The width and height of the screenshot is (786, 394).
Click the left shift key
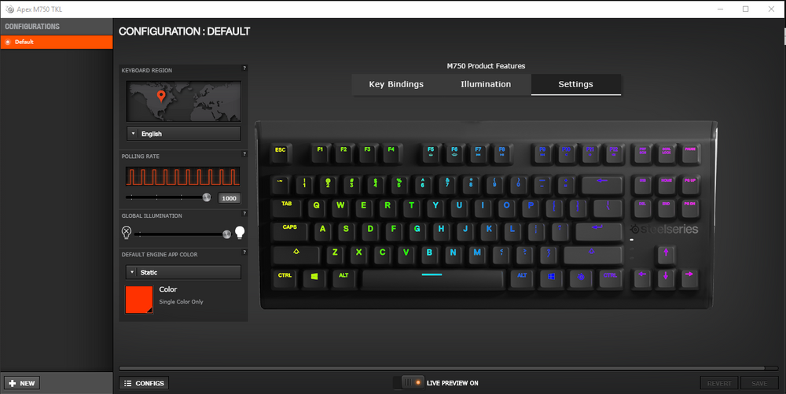[296, 255]
